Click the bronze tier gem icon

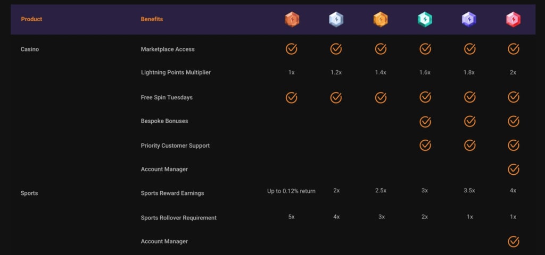tap(292, 19)
